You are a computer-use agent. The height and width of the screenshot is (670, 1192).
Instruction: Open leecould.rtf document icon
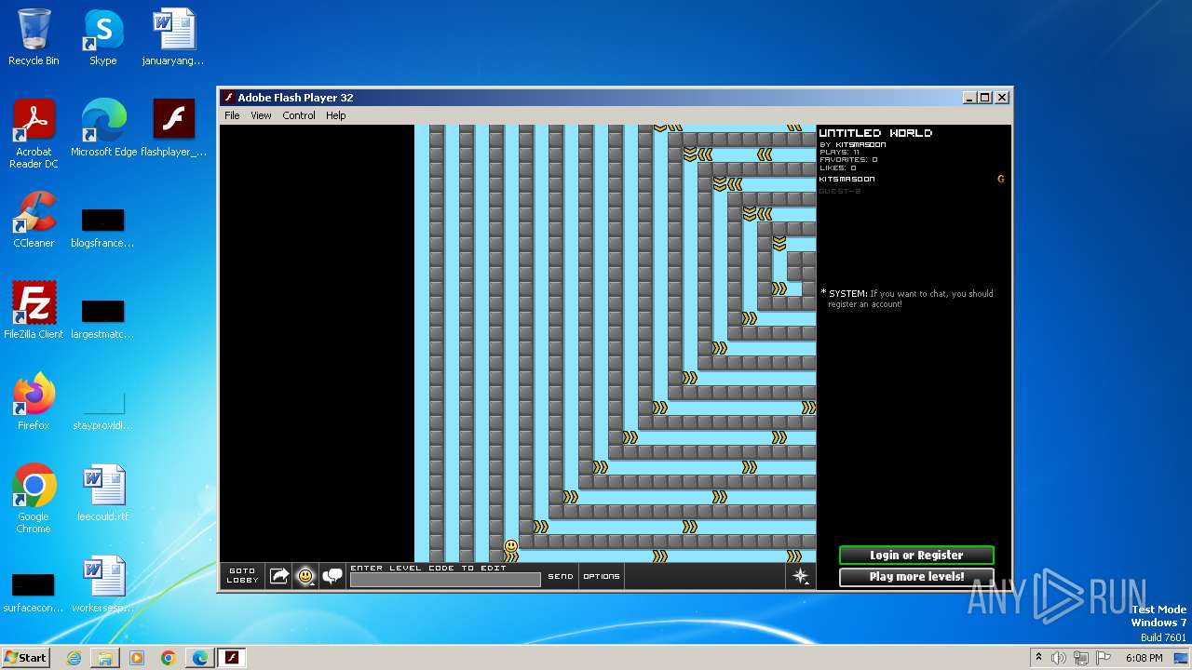point(103,494)
